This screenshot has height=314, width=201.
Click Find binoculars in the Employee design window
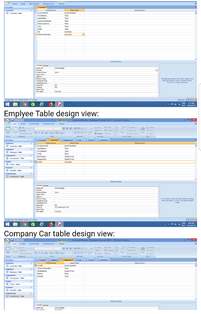pyautogui.click(x=143, y=129)
